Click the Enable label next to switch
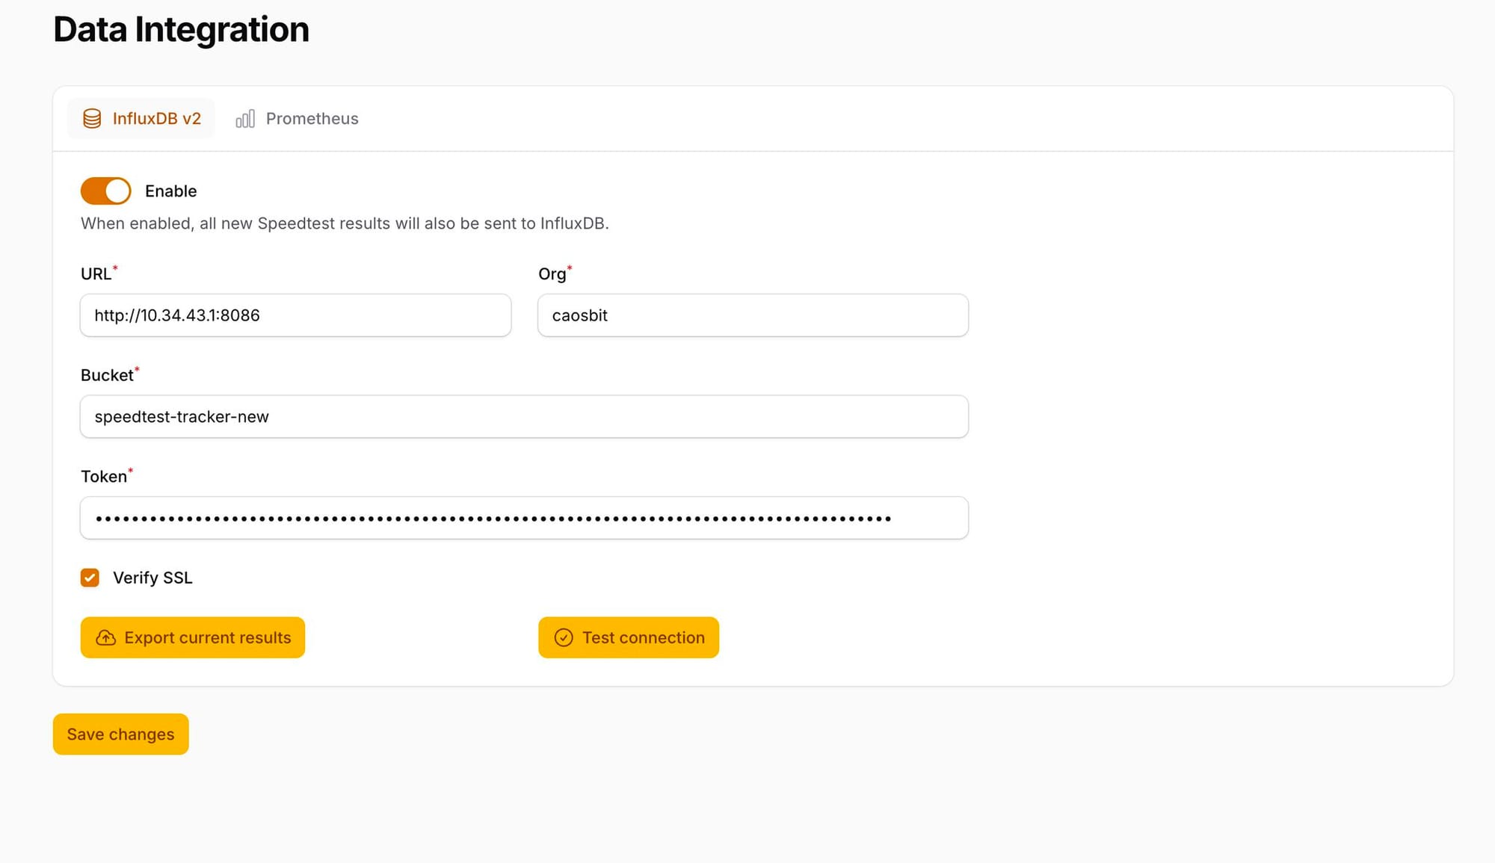This screenshot has width=1495, height=863. 170,191
